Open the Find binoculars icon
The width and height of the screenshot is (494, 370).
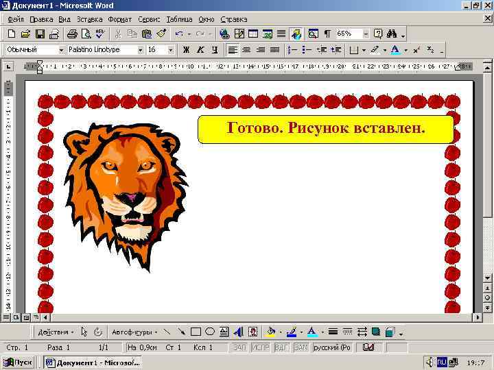point(392,34)
